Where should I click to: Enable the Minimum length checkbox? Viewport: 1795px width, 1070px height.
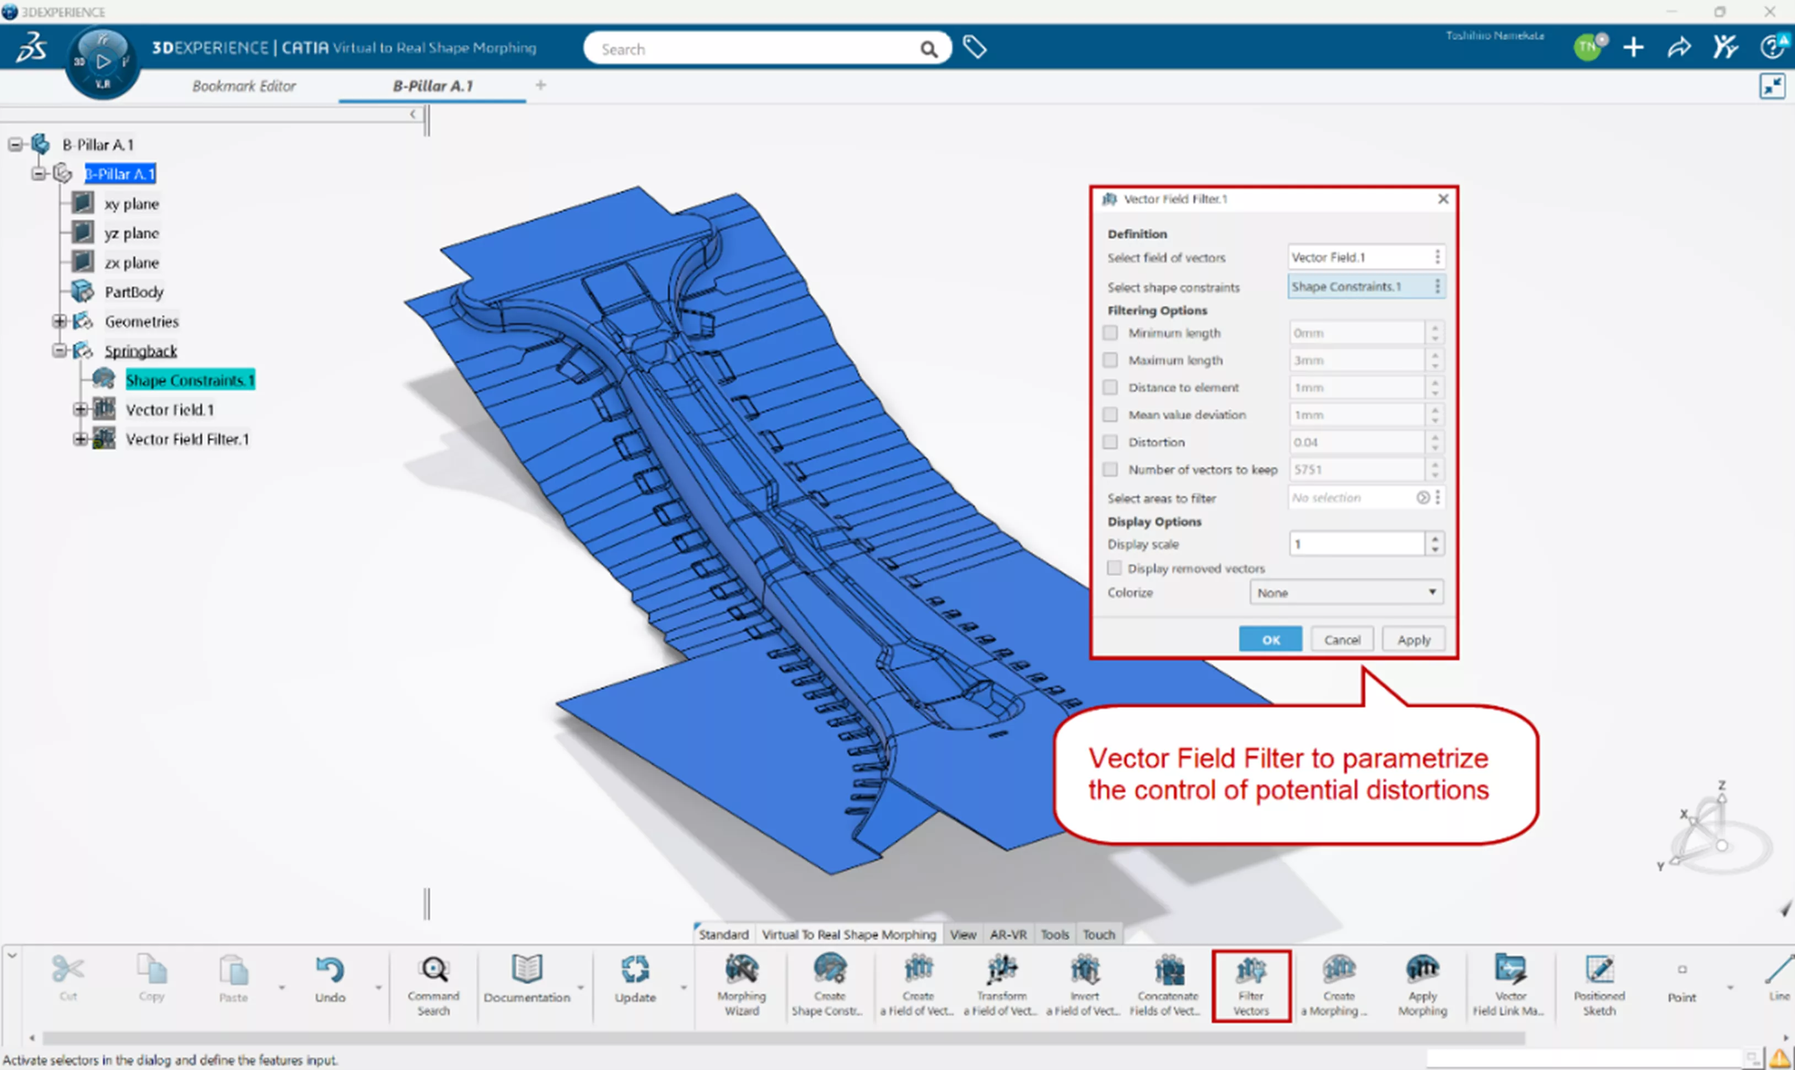(x=1110, y=332)
